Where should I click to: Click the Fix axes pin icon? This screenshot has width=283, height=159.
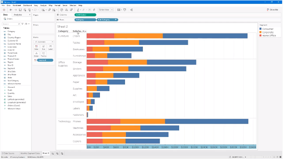point(94,10)
